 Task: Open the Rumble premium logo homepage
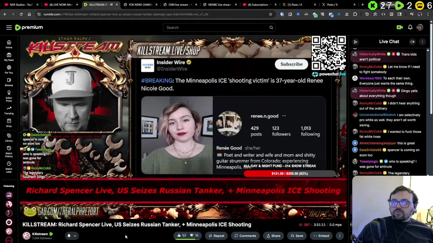(29, 27)
